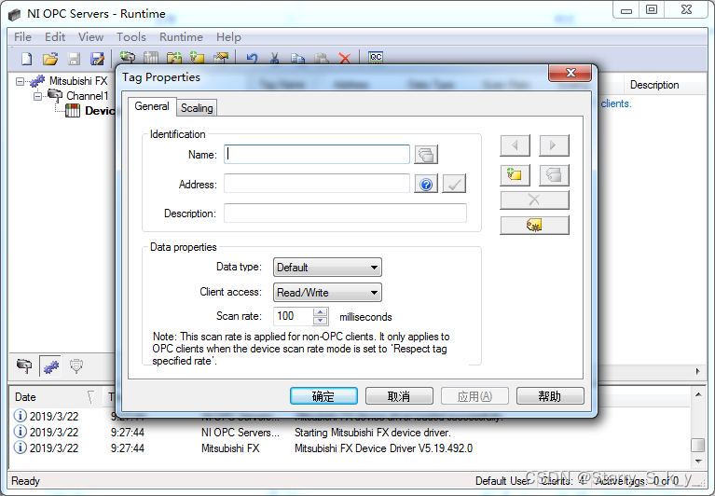Screen dimensions: 715x496
Task: Click the 帮助 help button
Action: click(x=550, y=396)
